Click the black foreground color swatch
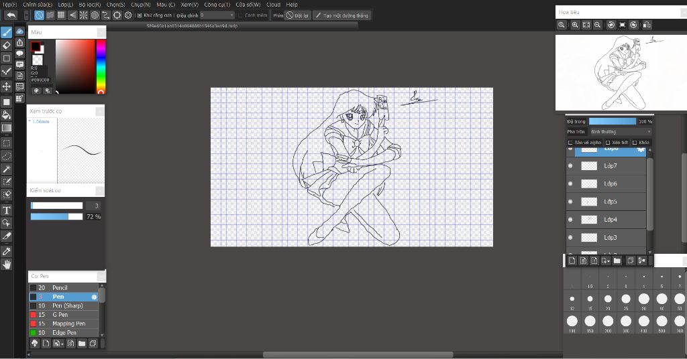687x359 pixels. click(x=36, y=46)
